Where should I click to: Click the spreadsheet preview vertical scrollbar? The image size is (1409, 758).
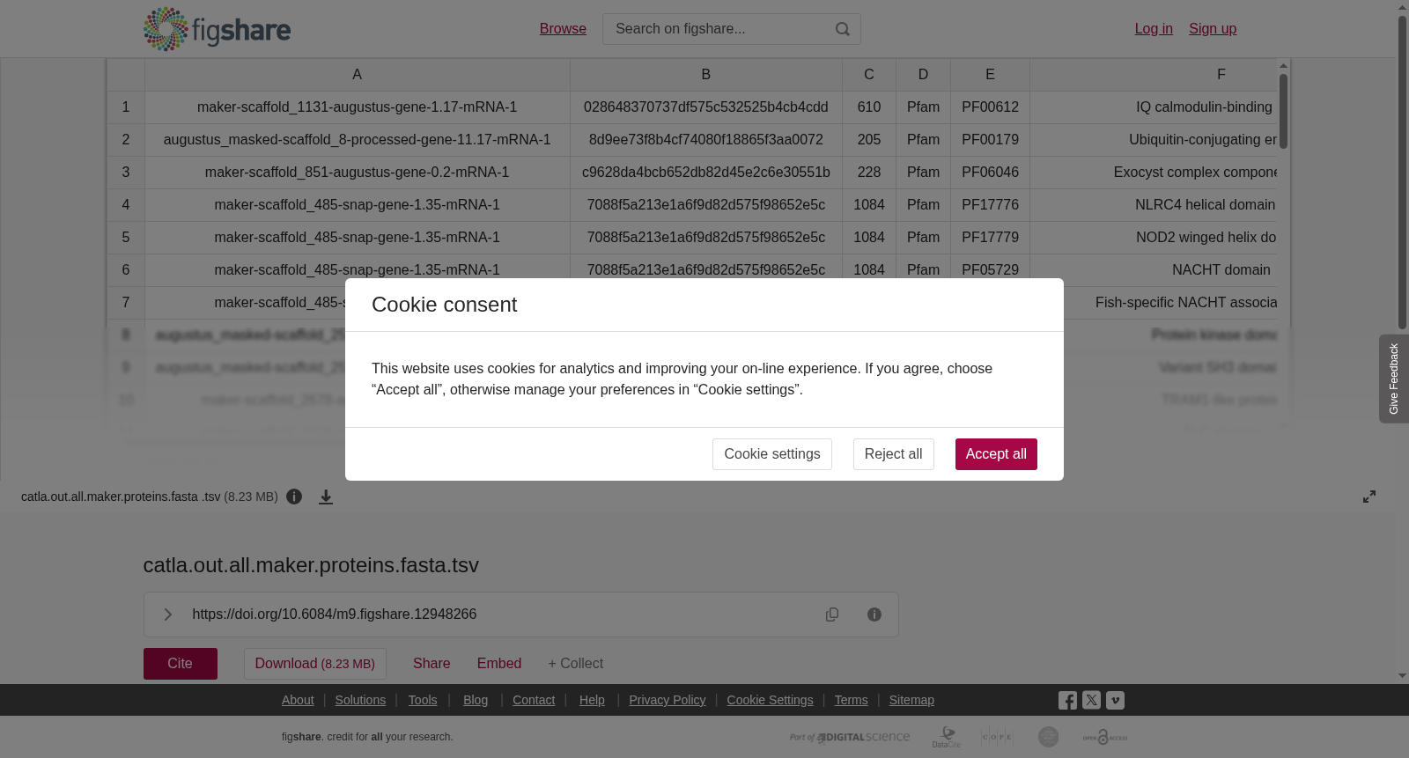pyautogui.click(x=1284, y=111)
